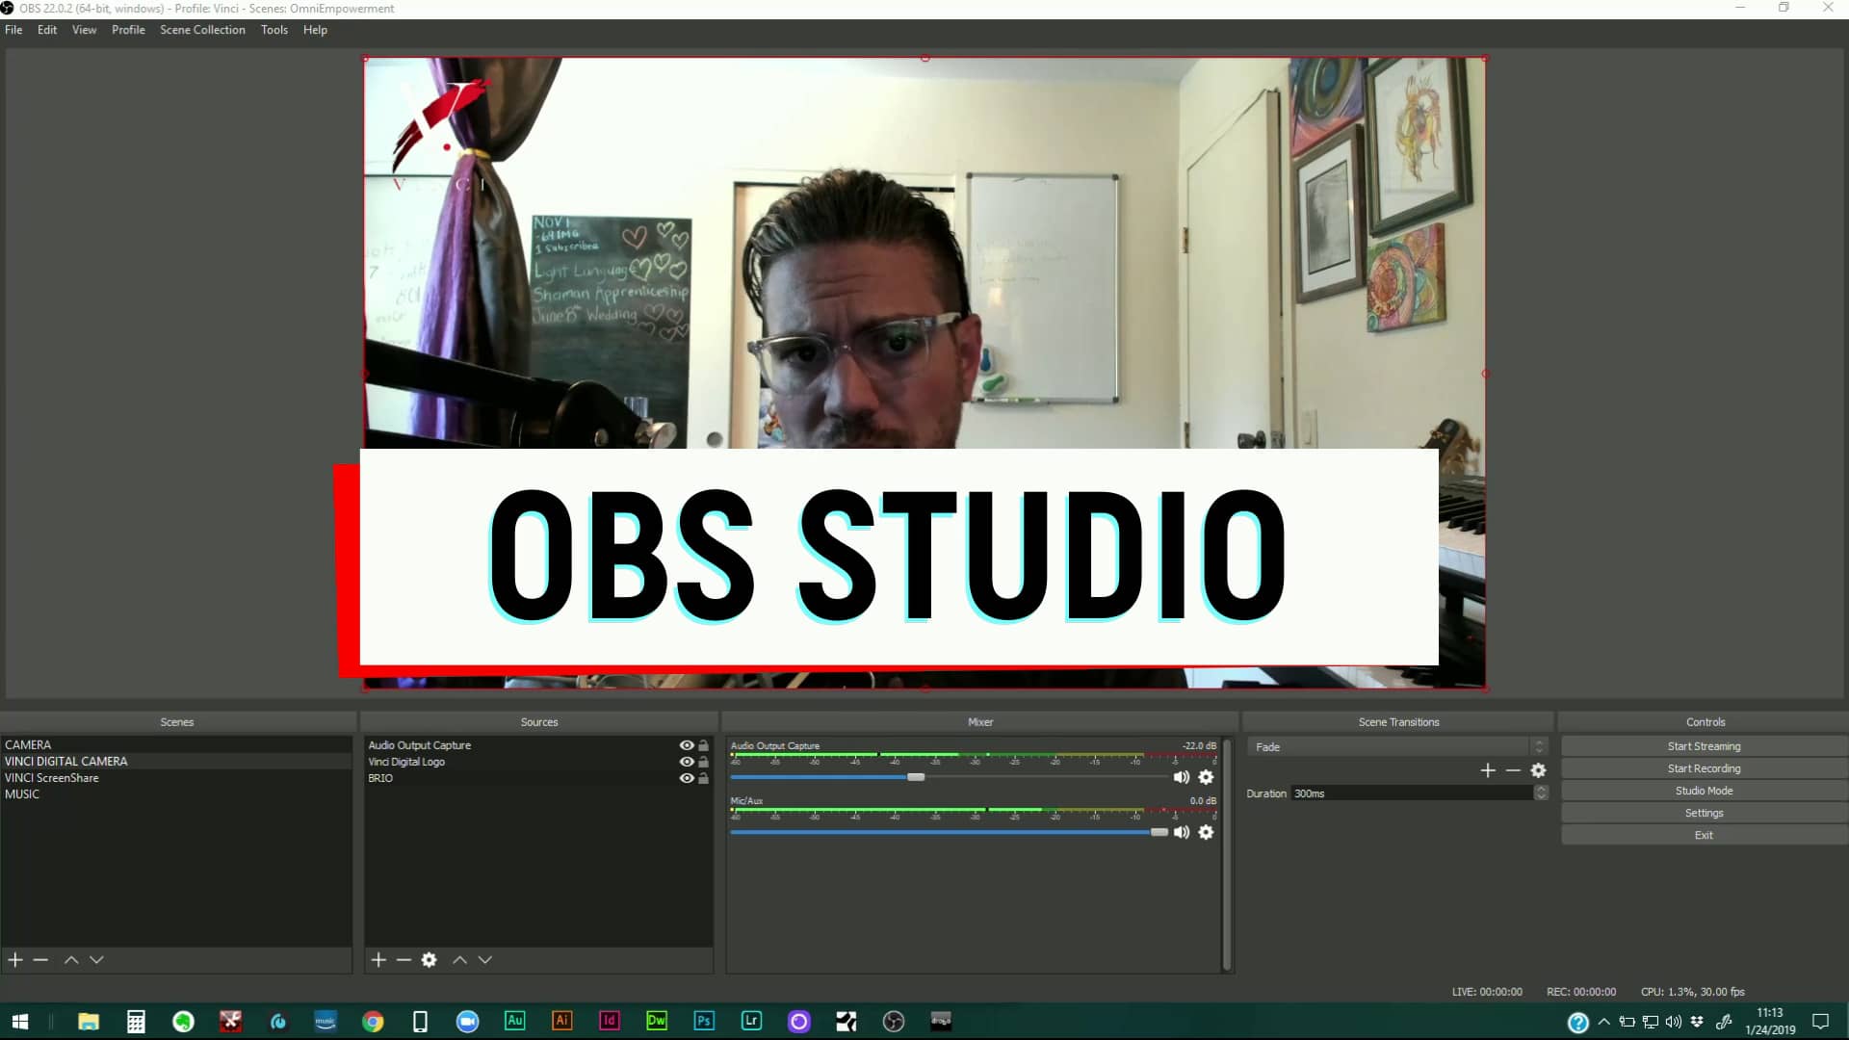Increase Duration using its stepper arrows
This screenshot has height=1040, width=1849.
pyautogui.click(x=1539, y=793)
